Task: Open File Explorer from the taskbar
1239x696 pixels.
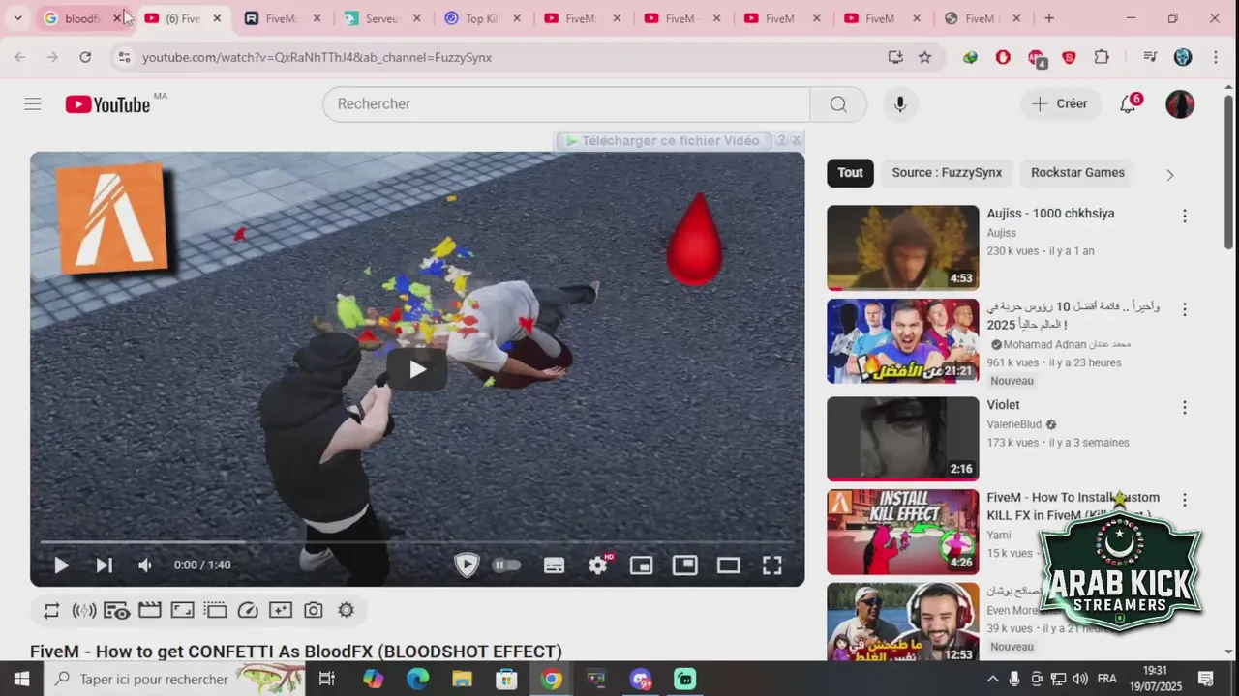Action: [x=462, y=679]
